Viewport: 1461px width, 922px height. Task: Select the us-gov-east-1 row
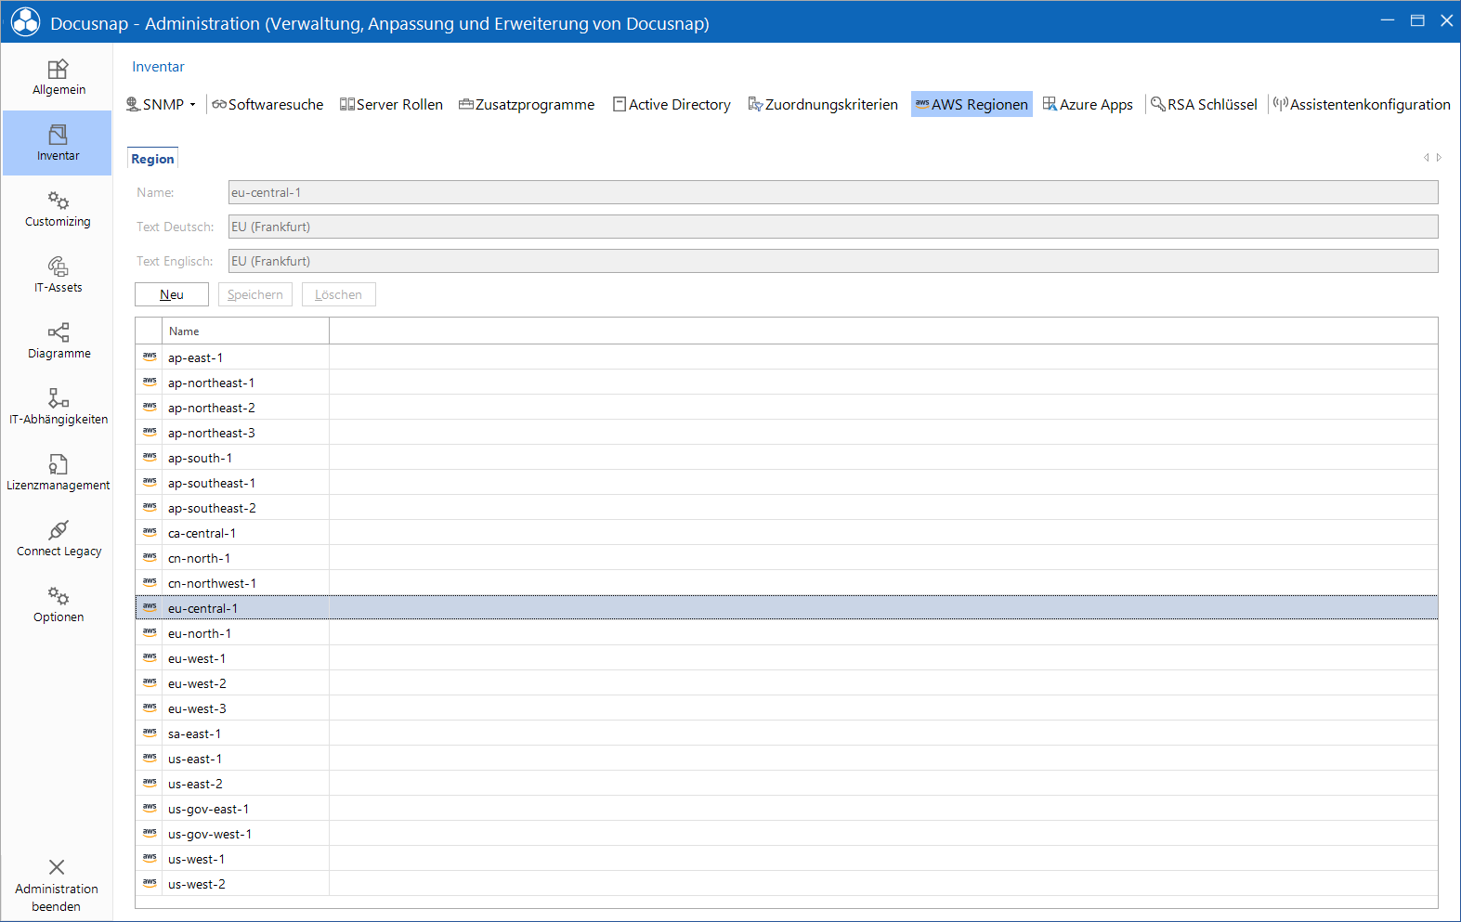[787, 809]
